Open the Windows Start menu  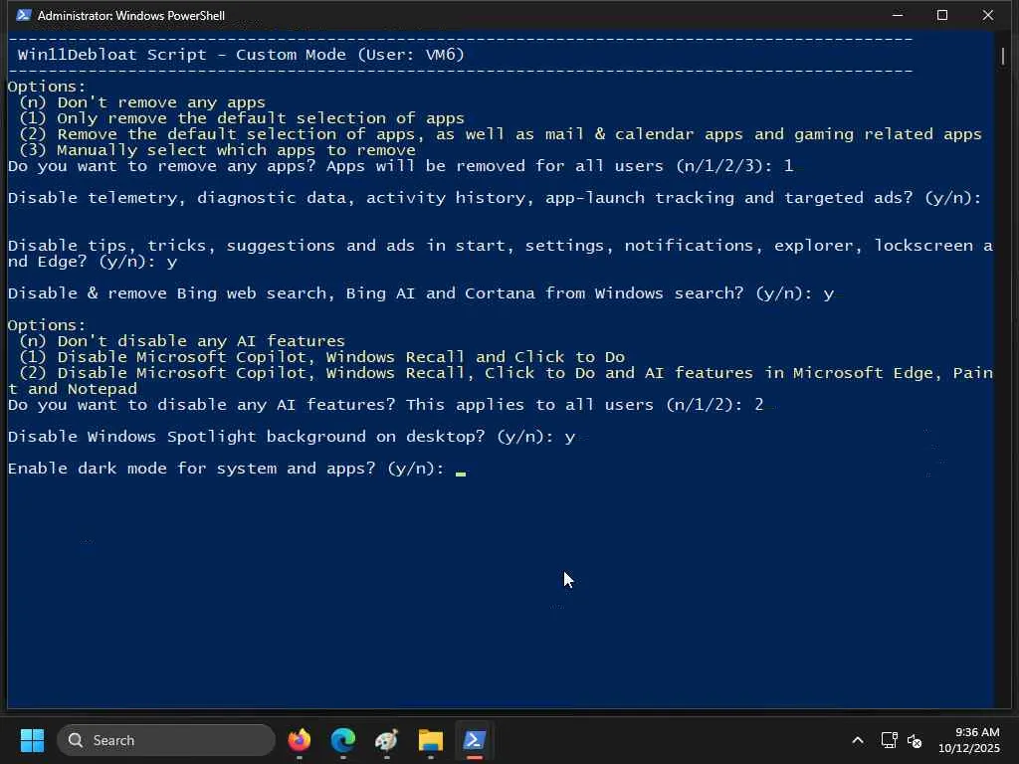(x=32, y=740)
